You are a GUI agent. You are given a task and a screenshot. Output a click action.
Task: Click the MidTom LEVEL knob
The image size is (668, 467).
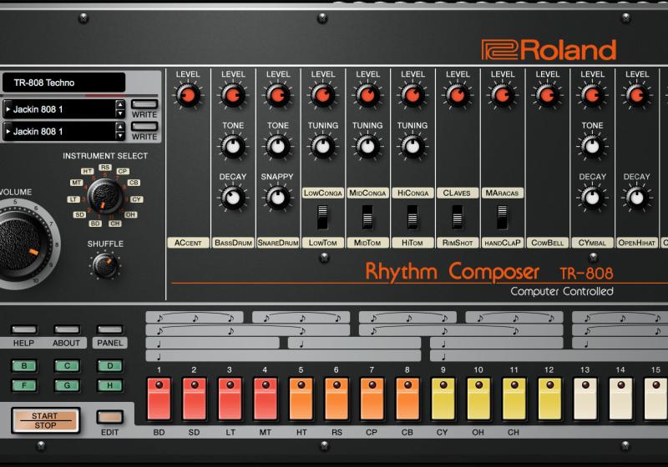367,95
